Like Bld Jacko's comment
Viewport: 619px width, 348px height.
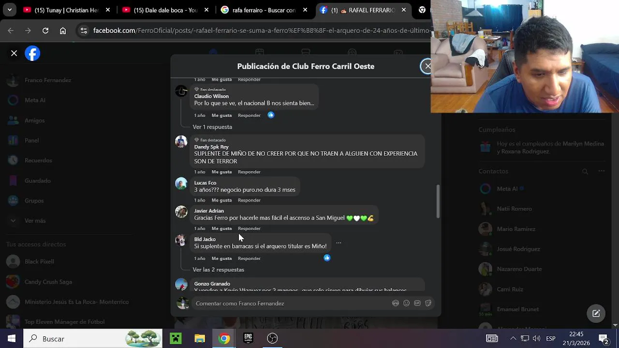(x=221, y=259)
